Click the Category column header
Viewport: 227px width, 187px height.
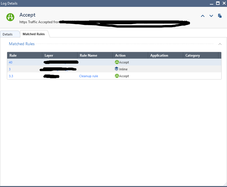click(193, 55)
